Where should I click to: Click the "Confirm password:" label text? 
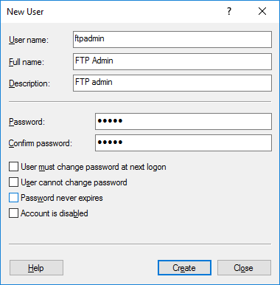coord(41,143)
